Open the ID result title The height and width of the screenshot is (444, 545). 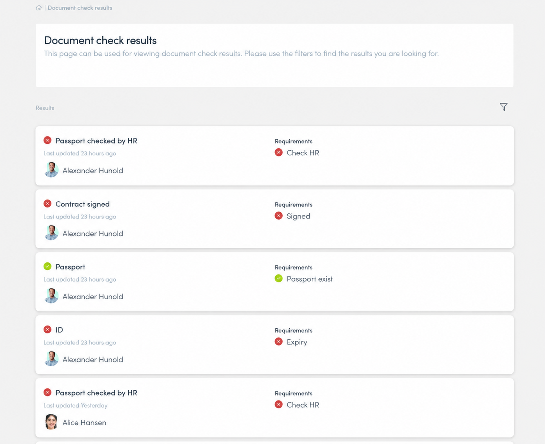coord(59,330)
